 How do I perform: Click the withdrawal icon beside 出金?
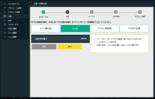[x=5, y=20]
